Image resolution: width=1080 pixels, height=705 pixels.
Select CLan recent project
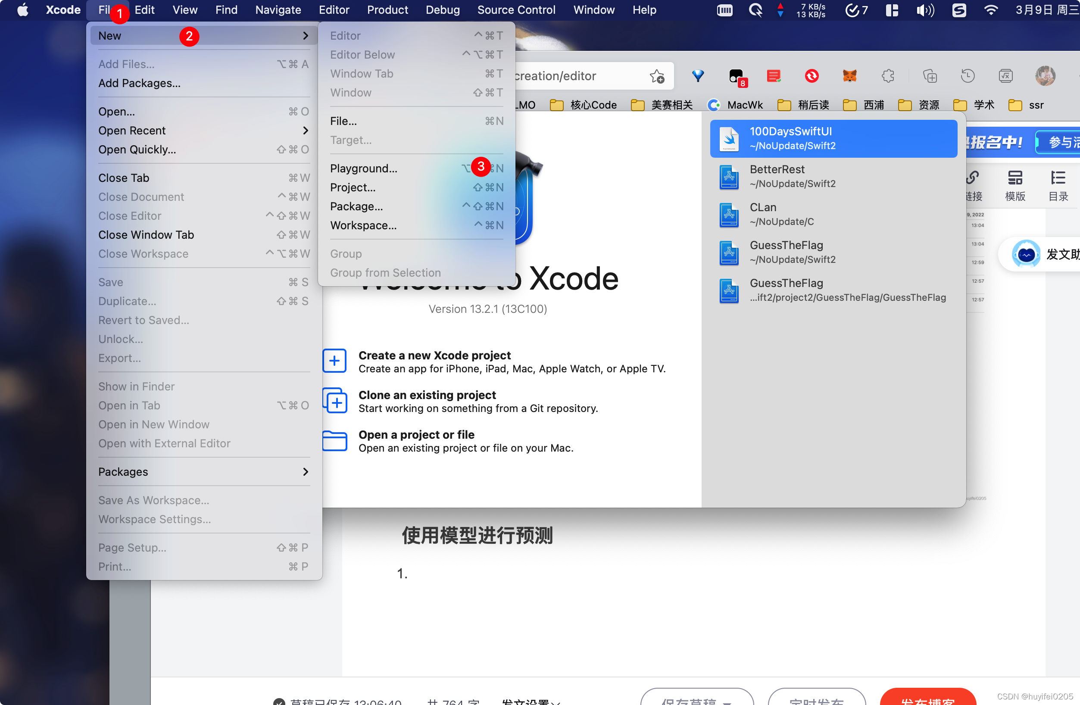pos(833,215)
